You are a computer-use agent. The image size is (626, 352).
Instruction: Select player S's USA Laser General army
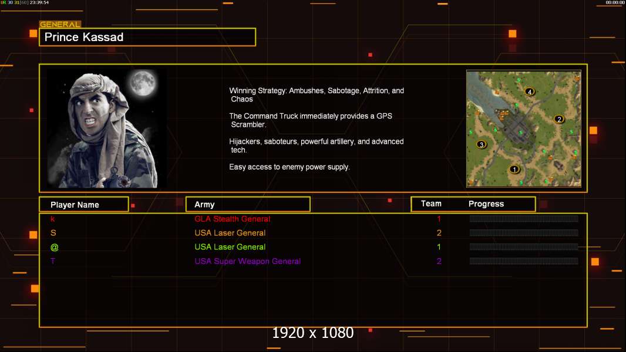[230, 233]
